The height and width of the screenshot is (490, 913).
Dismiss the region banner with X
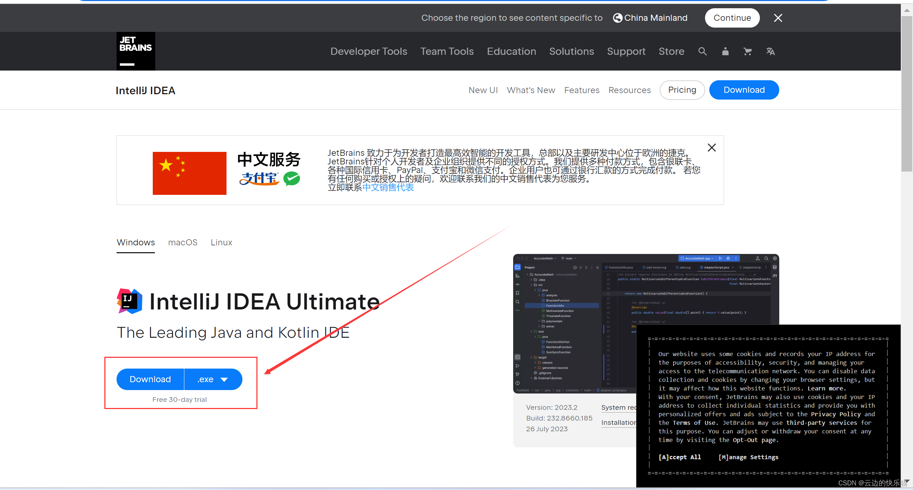(x=778, y=18)
